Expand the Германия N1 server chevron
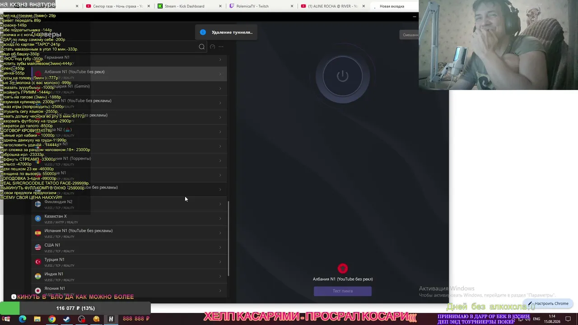 click(220, 60)
